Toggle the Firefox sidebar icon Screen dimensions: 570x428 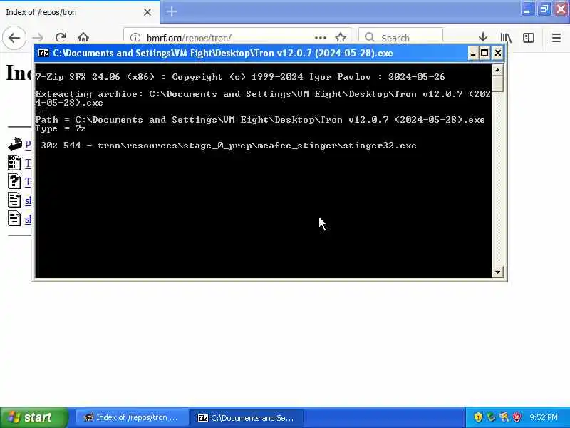coord(529,38)
